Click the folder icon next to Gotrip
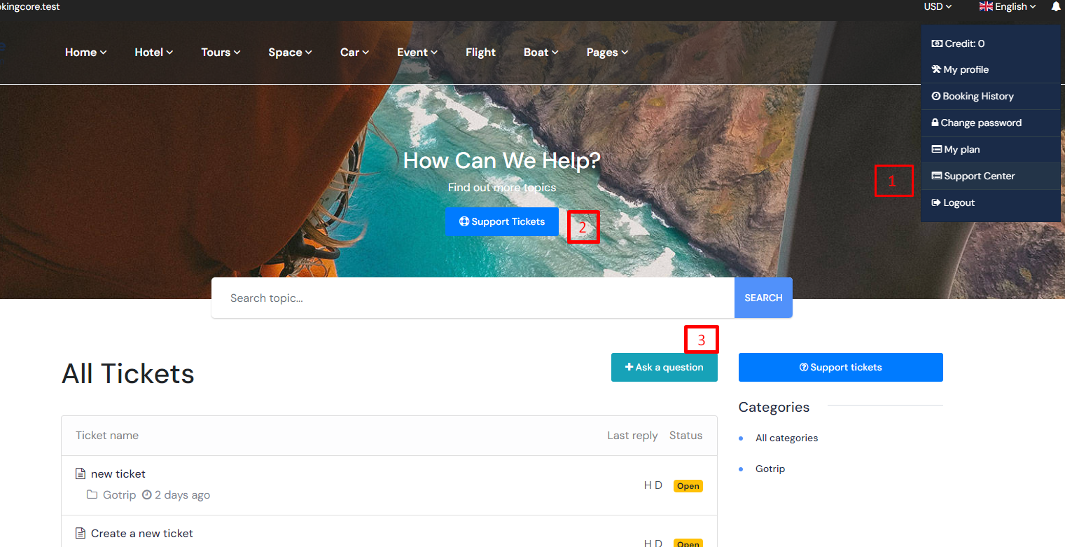This screenshot has height=547, width=1065. click(x=92, y=495)
